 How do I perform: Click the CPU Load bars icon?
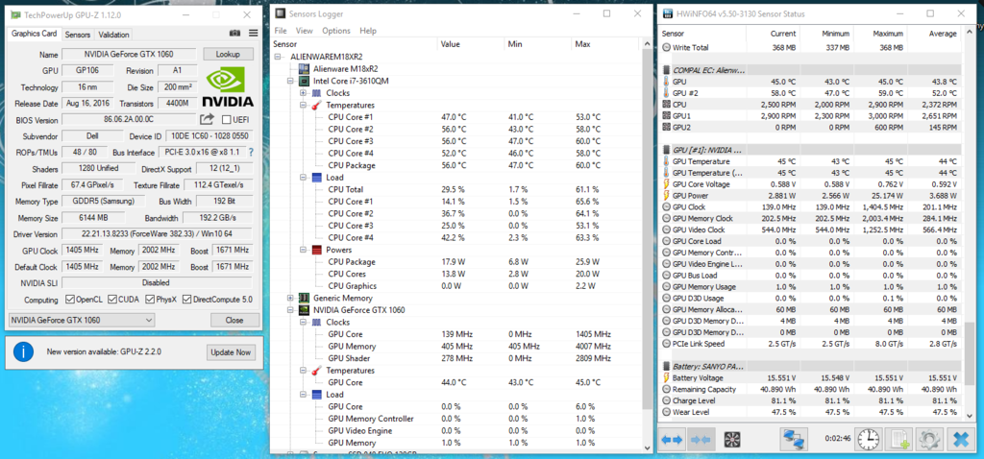[x=315, y=177]
